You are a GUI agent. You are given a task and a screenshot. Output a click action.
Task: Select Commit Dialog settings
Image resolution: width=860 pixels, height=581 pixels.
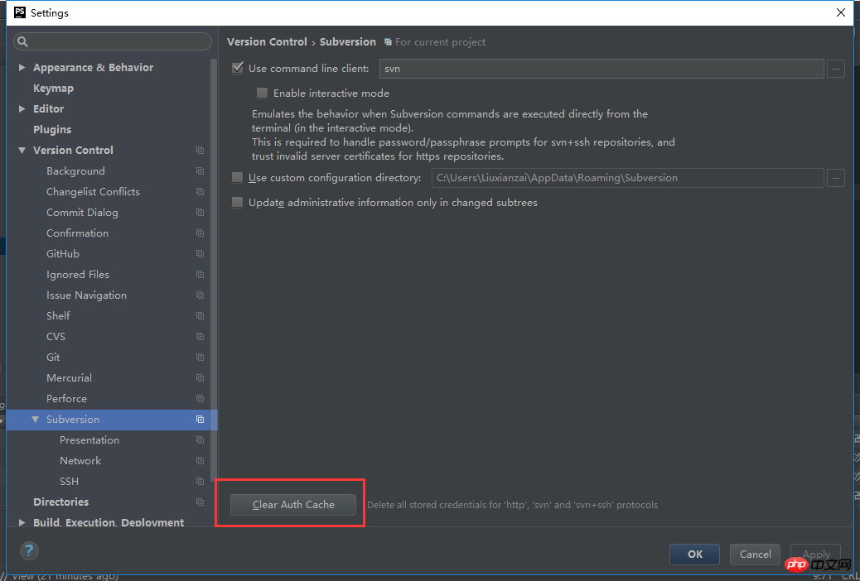click(x=82, y=212)
